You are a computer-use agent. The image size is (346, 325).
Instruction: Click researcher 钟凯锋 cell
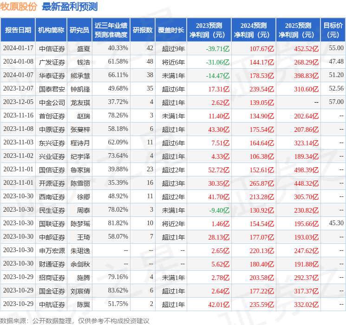(x=80, y=89)
